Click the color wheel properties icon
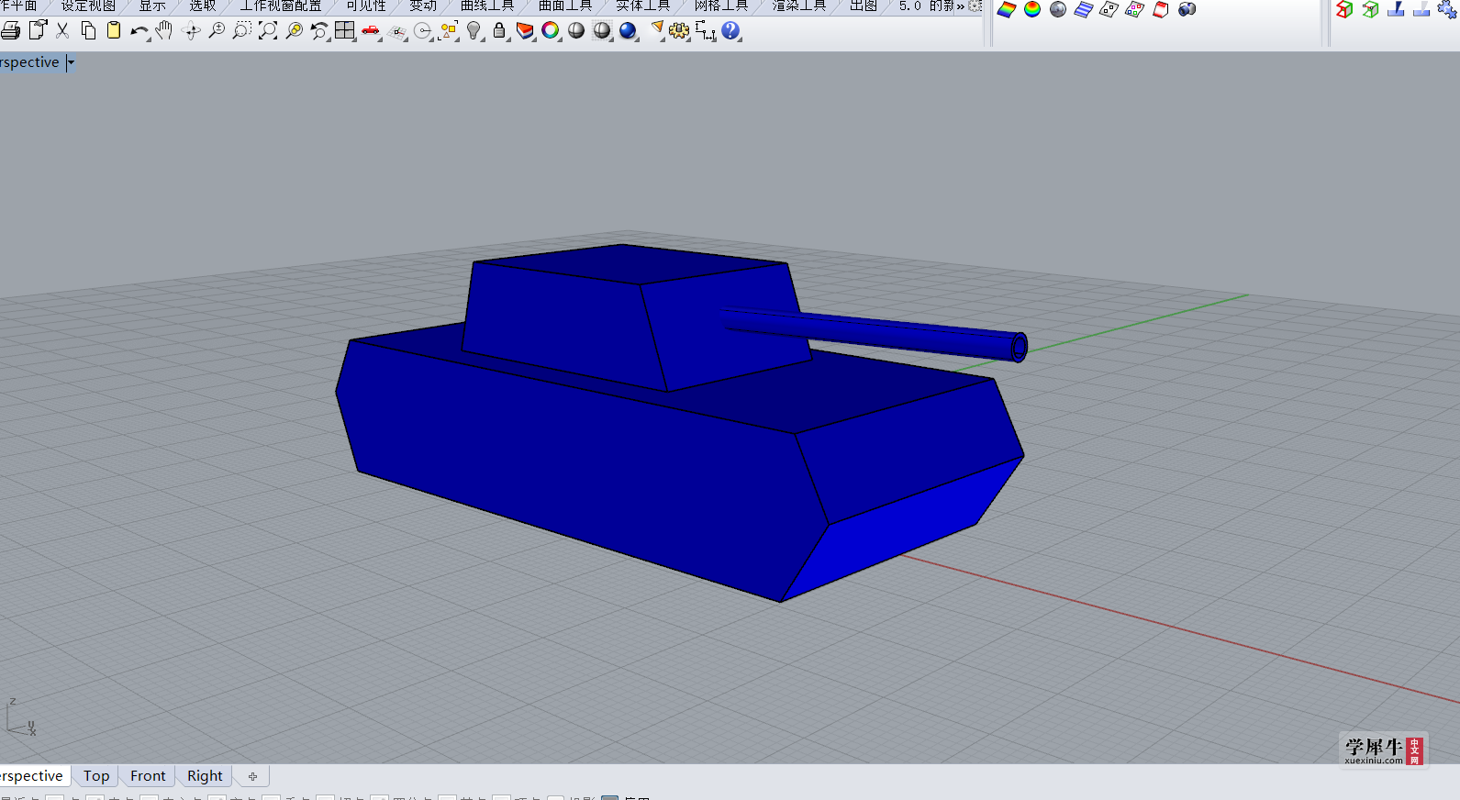This screenshot has width=1460, height=800. point(551,30)
